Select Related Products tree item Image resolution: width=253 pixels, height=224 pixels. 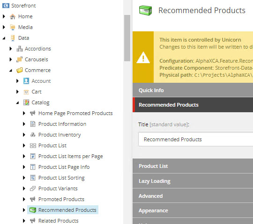tap(59, 221)
